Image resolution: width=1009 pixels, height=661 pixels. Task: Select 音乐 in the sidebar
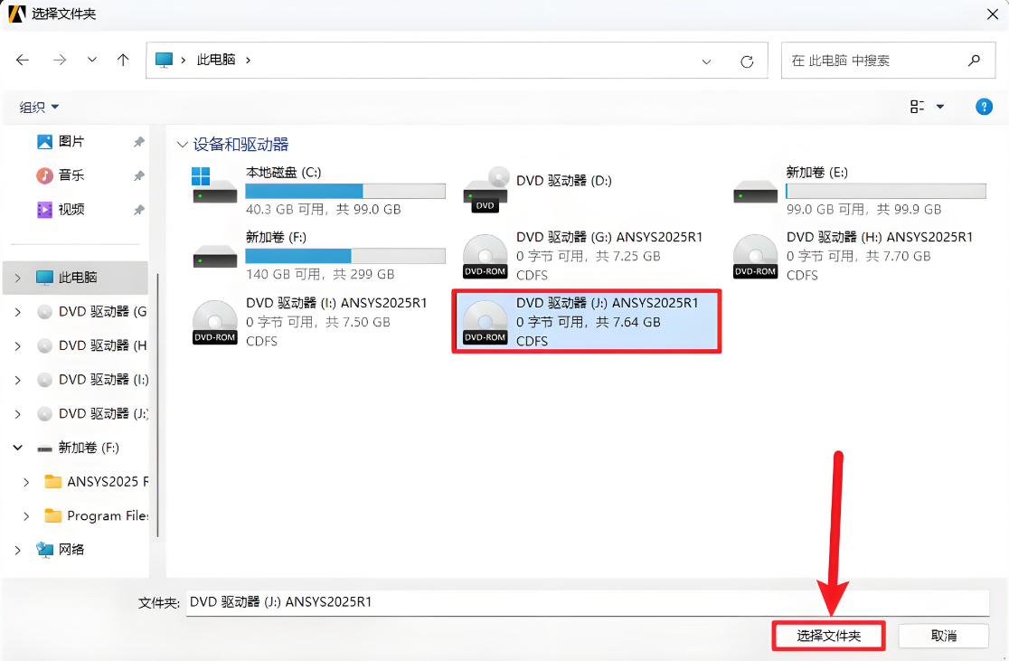[x=71, y=175]
